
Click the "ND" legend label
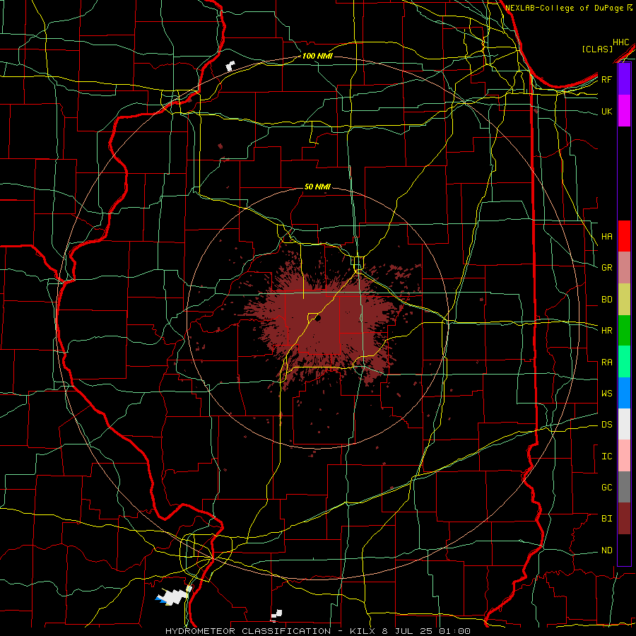coord(607,550)
